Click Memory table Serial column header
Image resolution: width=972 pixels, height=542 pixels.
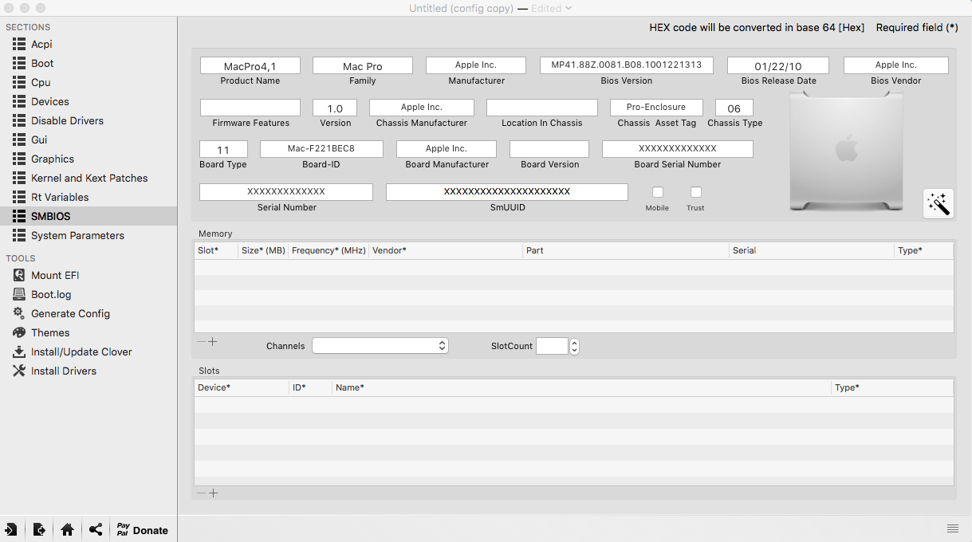(x=812, y=250)
